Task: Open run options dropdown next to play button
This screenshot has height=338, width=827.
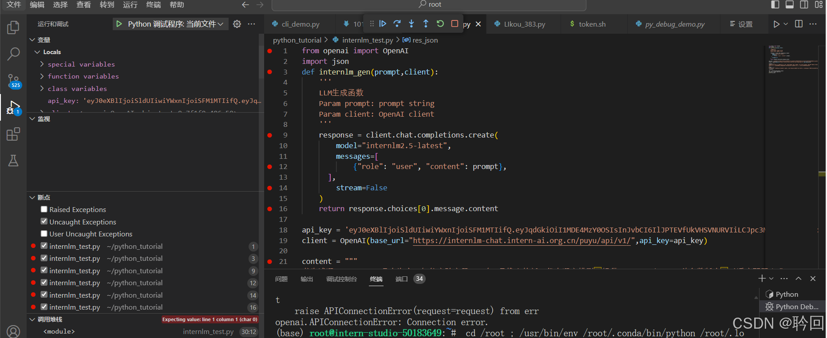Action: (x=786, y=24)
